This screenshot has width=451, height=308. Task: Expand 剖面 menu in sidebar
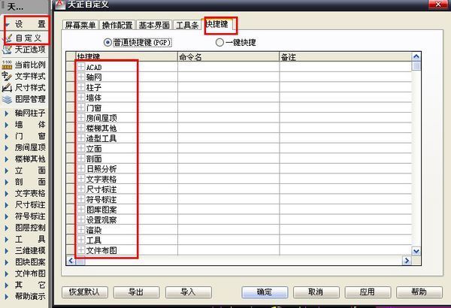(7, 182)
